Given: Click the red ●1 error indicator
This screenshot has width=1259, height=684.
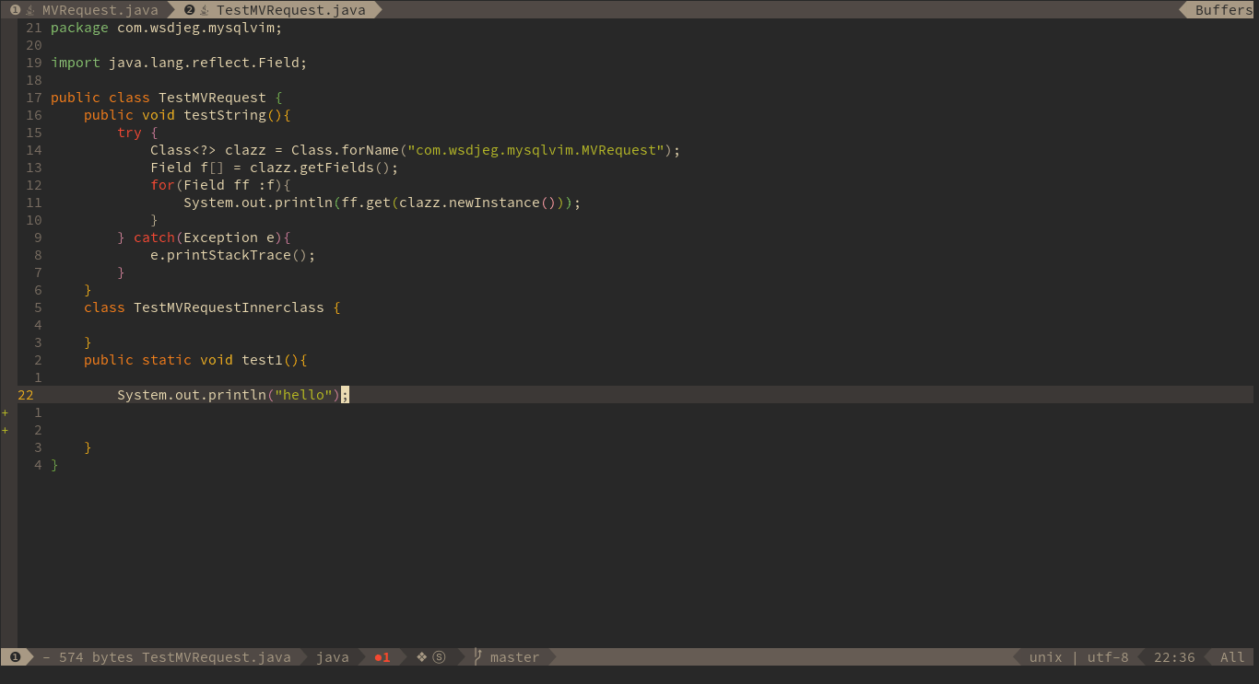Looking at the screenshot, I should [x=382, y=656].
